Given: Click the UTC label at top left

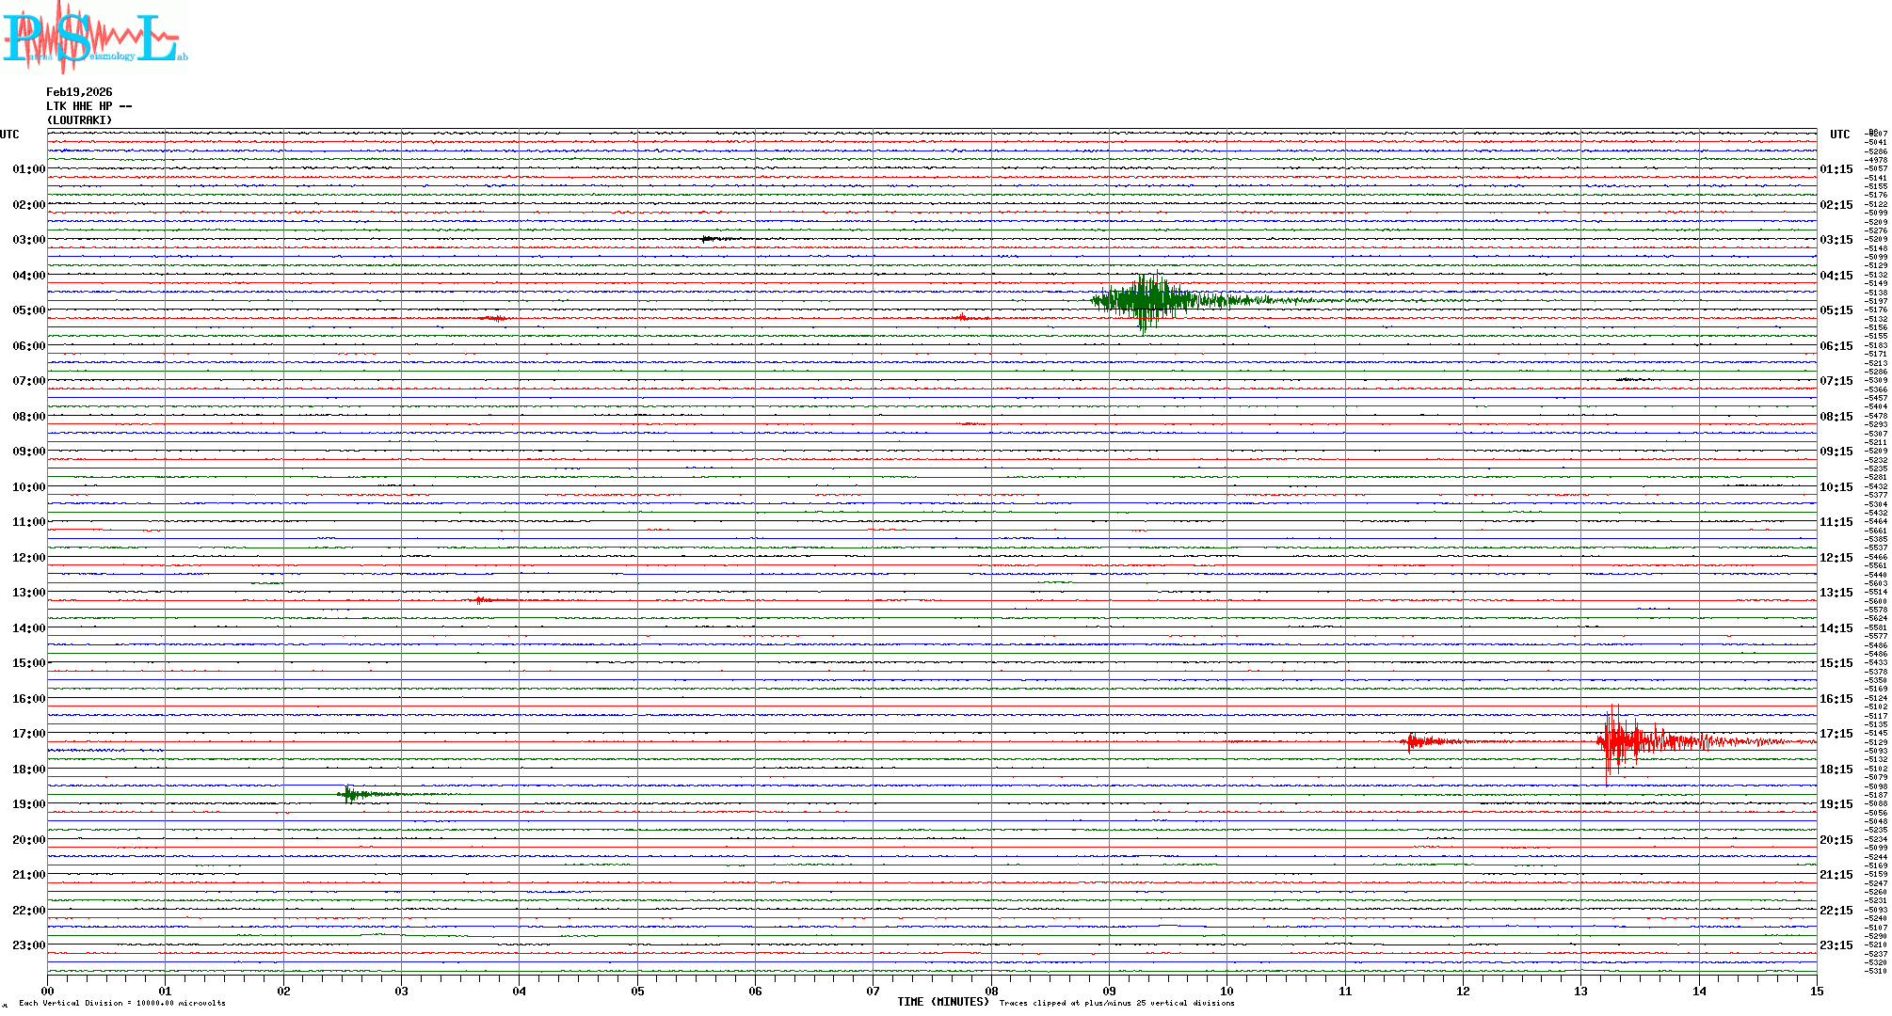Looking at the screenshot, I should [9, 135].
